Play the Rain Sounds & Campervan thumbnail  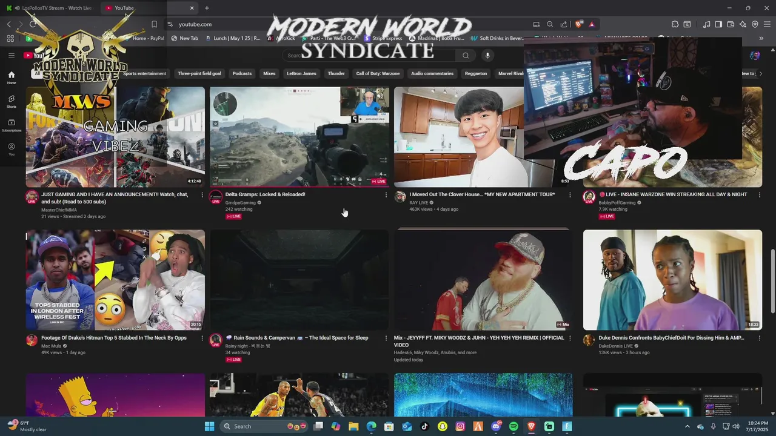coord(299,280)
